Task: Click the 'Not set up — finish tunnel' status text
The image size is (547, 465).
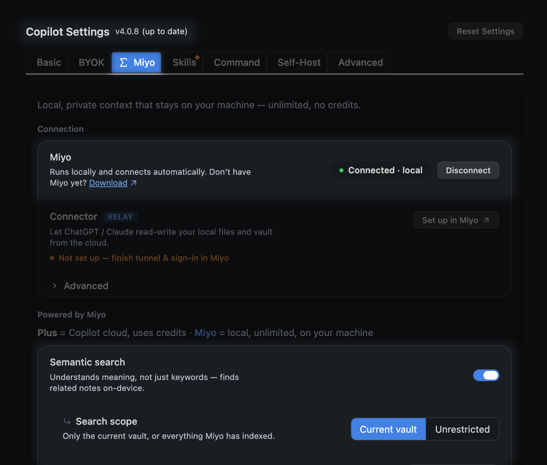Action: click(x=143, y=258)
